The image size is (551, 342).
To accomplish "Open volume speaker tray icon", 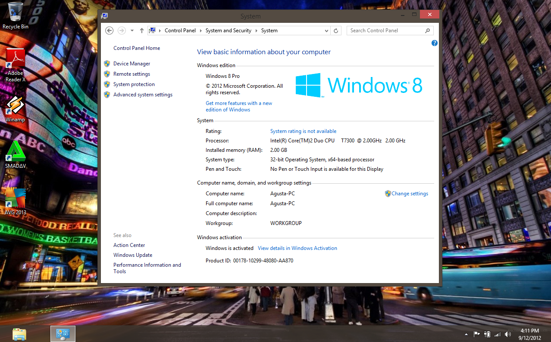I will click(507, 334).
